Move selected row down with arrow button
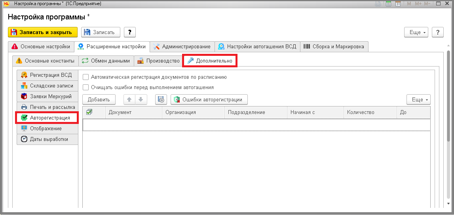 point(141,99)
